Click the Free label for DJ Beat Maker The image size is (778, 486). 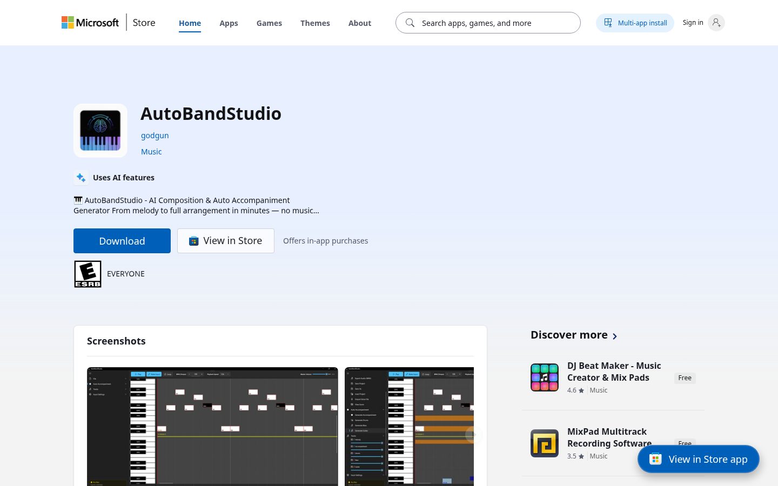pyautogui.click(x=685, y=378)
